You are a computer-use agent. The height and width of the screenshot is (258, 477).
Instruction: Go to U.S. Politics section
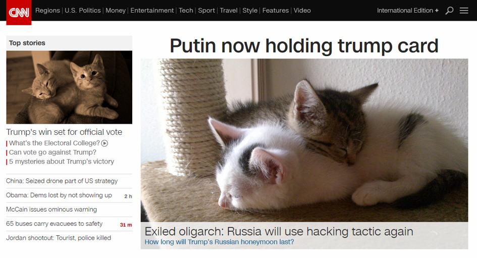pyautogui.click(x=83, y=10)
